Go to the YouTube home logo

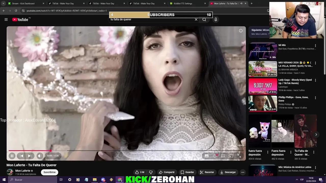pos(20,20)
